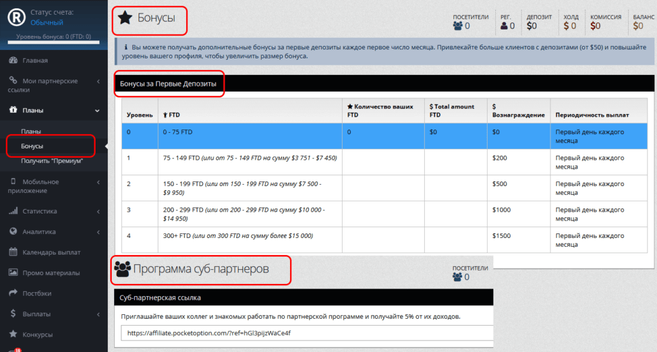Click the Выплаты dollar sign icon
Viewport: 657px width, 352px height.
tap(12, 314)
